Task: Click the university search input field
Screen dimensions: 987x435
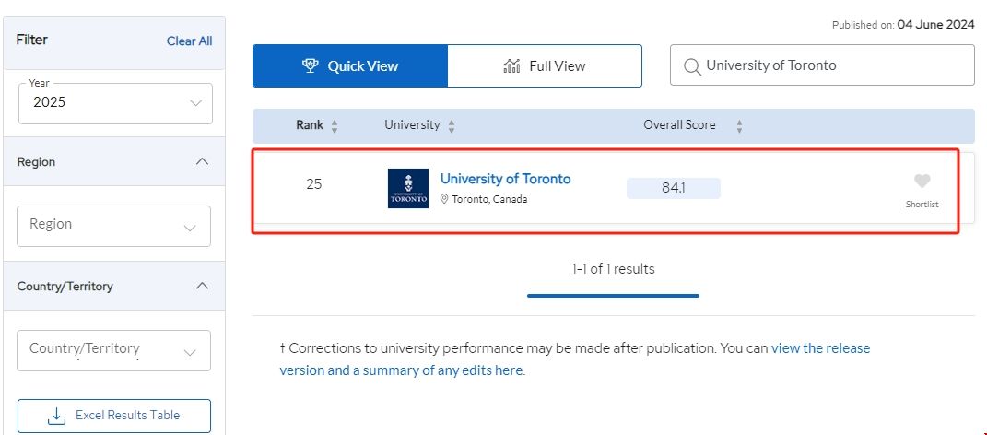Action: pos(829,65)
